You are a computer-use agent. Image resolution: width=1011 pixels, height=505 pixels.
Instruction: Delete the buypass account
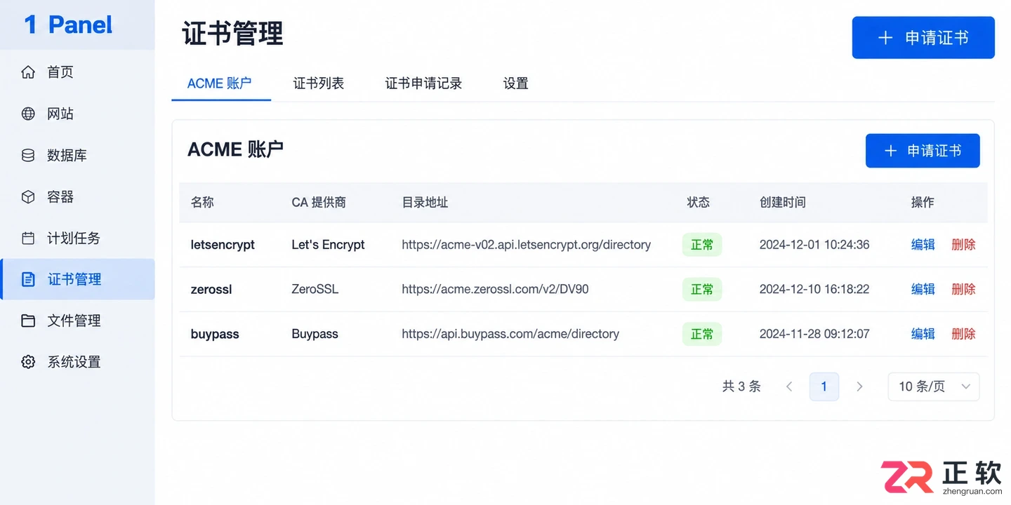point(963,334)
